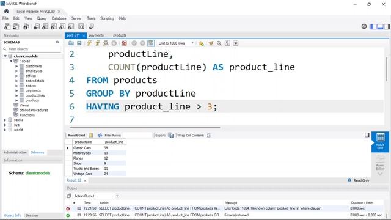Image resolution: width=391 pixels, height=220 pixels.
Task: Toggle invisible characters display
Action: pos(227,43)
